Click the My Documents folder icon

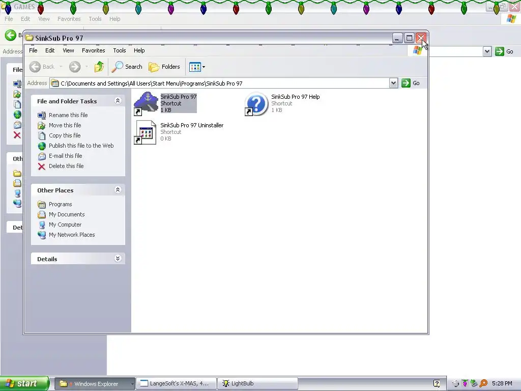42,215
